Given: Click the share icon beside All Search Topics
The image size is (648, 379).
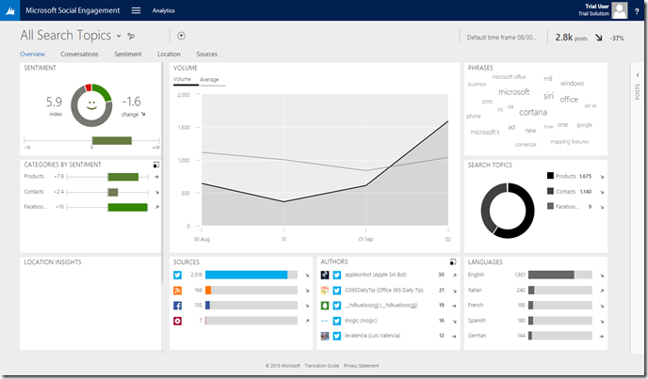Looking at the screenshot, I should pos(131,36).
